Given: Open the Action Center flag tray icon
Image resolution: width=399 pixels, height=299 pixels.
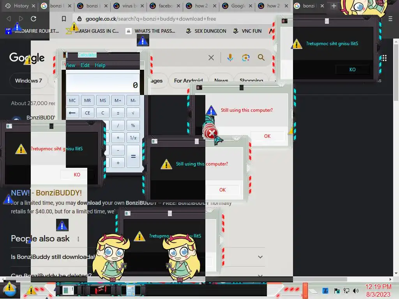Looking at the screenshot, I should click(337, 290).
